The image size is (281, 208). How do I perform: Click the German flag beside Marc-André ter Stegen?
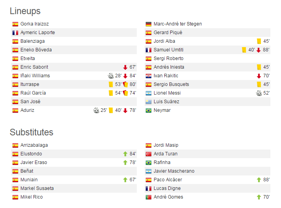pos(149,24)
